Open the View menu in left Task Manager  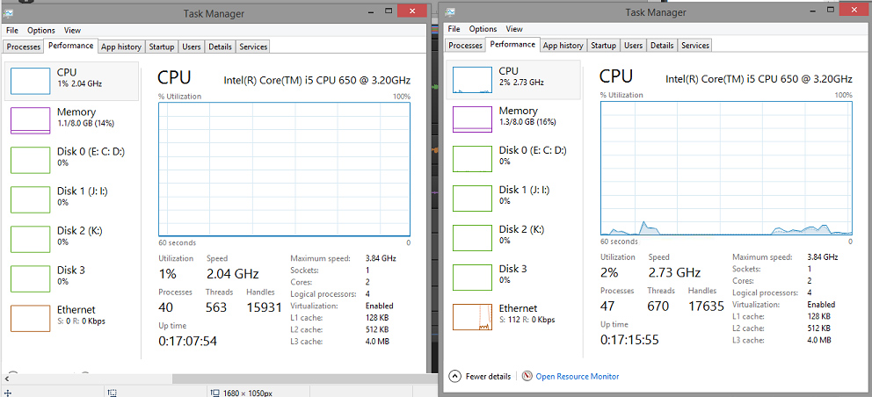[x=72, y=30]
